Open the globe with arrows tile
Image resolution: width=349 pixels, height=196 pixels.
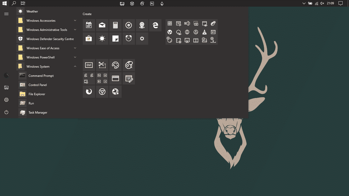[x=115, y=92]
